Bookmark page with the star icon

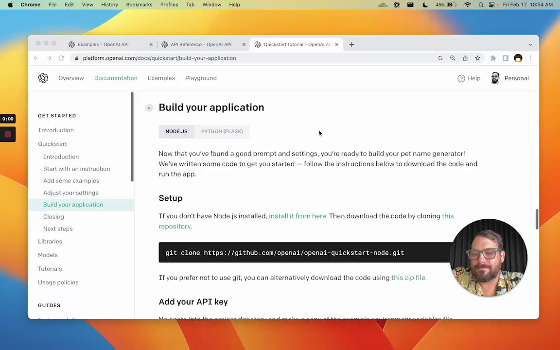tap(477, 58)
